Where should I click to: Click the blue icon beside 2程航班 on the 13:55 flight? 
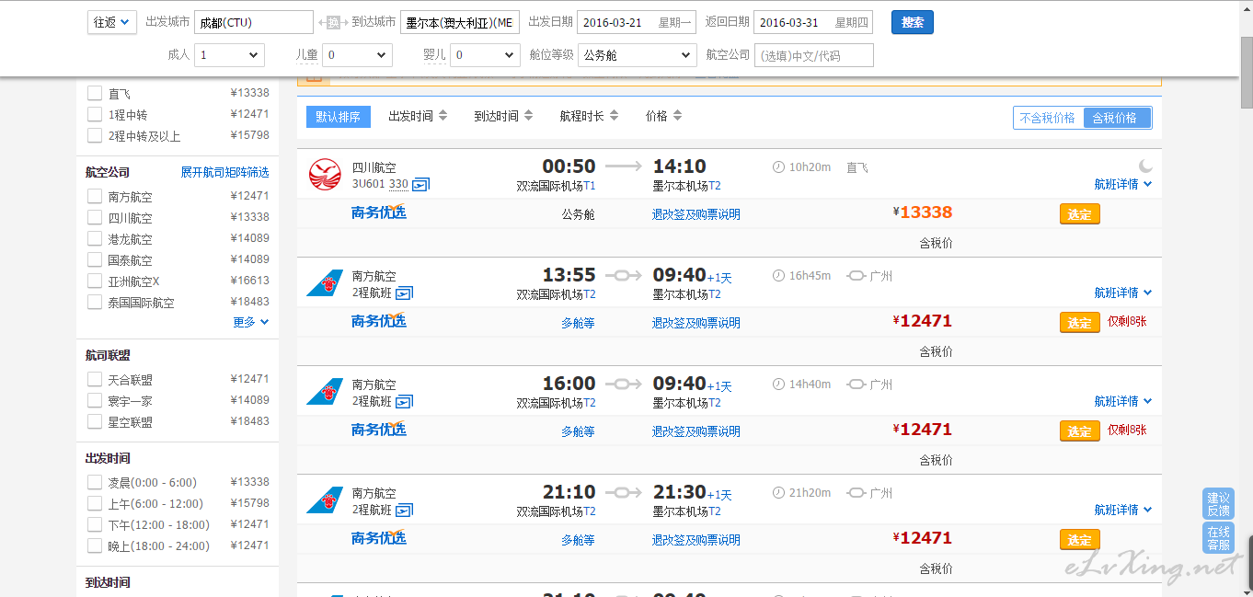[405, 293]
